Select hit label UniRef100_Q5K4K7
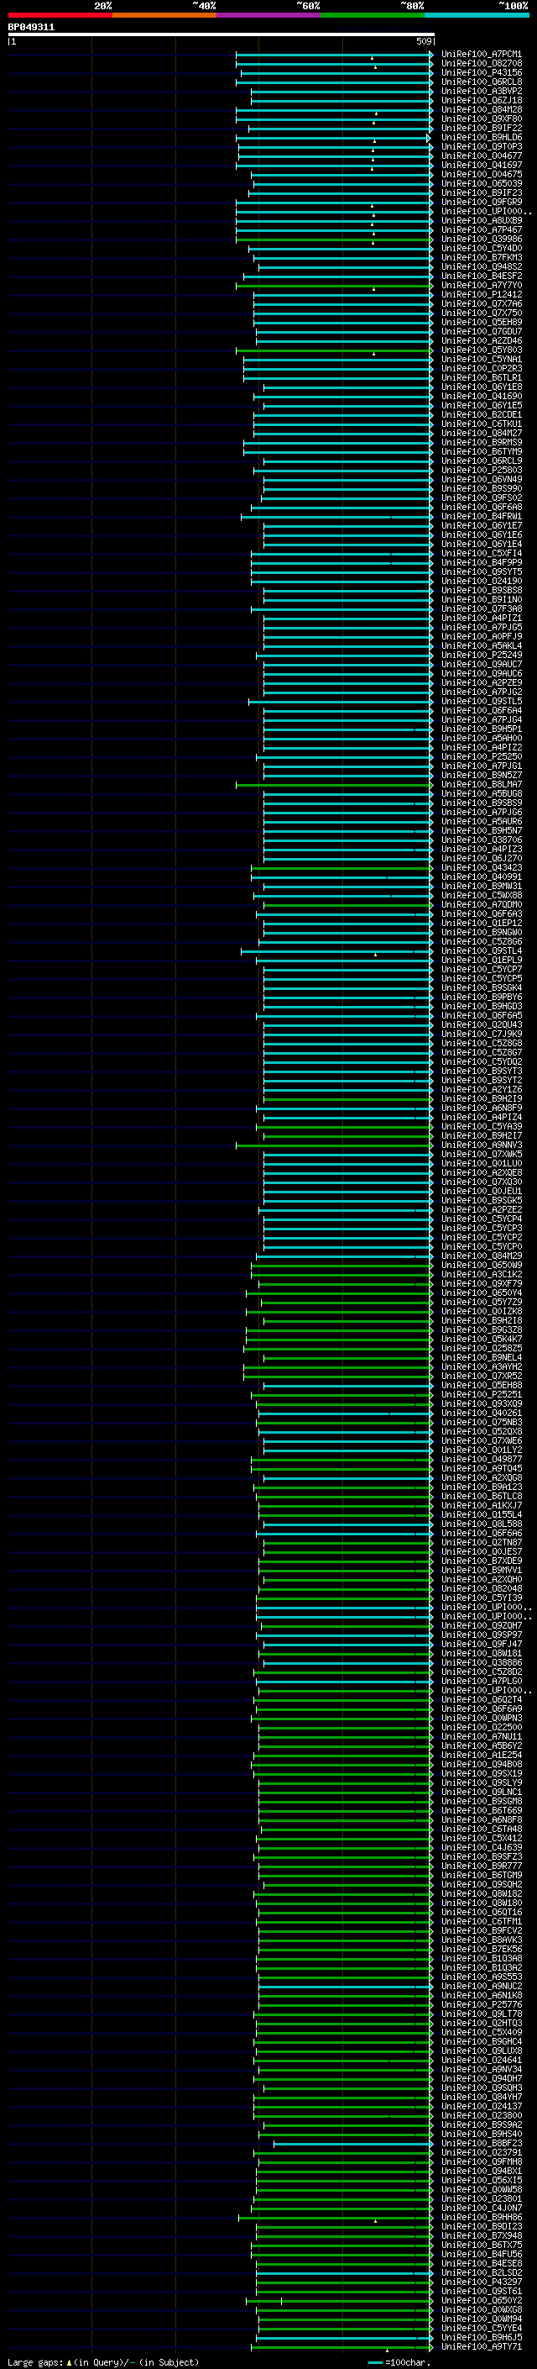The width and height of the screenshot is (537, 2369). [x=482, y=1340]
